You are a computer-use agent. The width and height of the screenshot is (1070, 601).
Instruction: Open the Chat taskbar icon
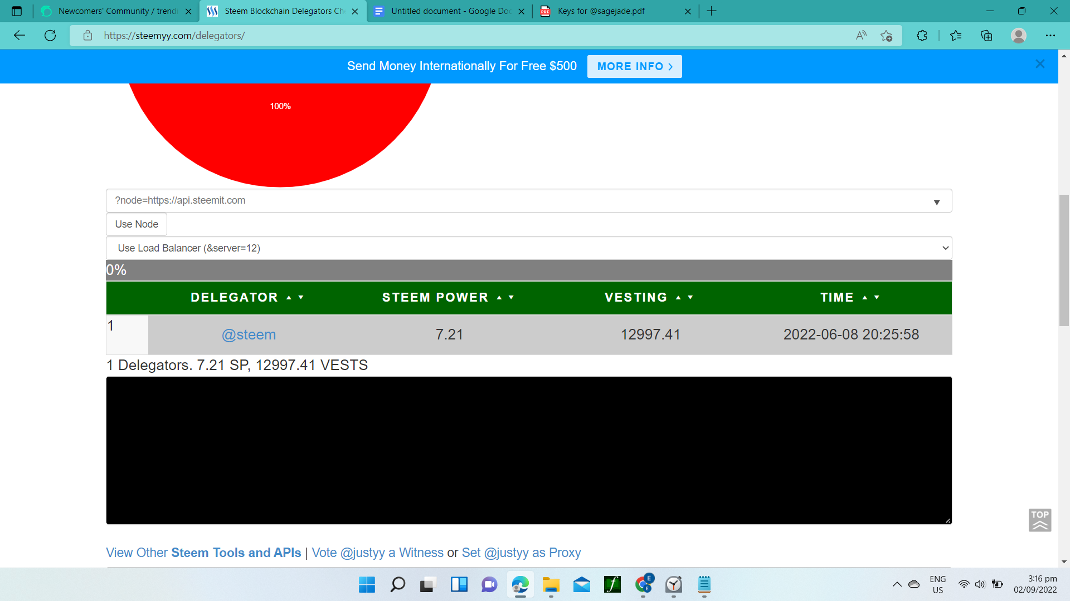point(489,585)
